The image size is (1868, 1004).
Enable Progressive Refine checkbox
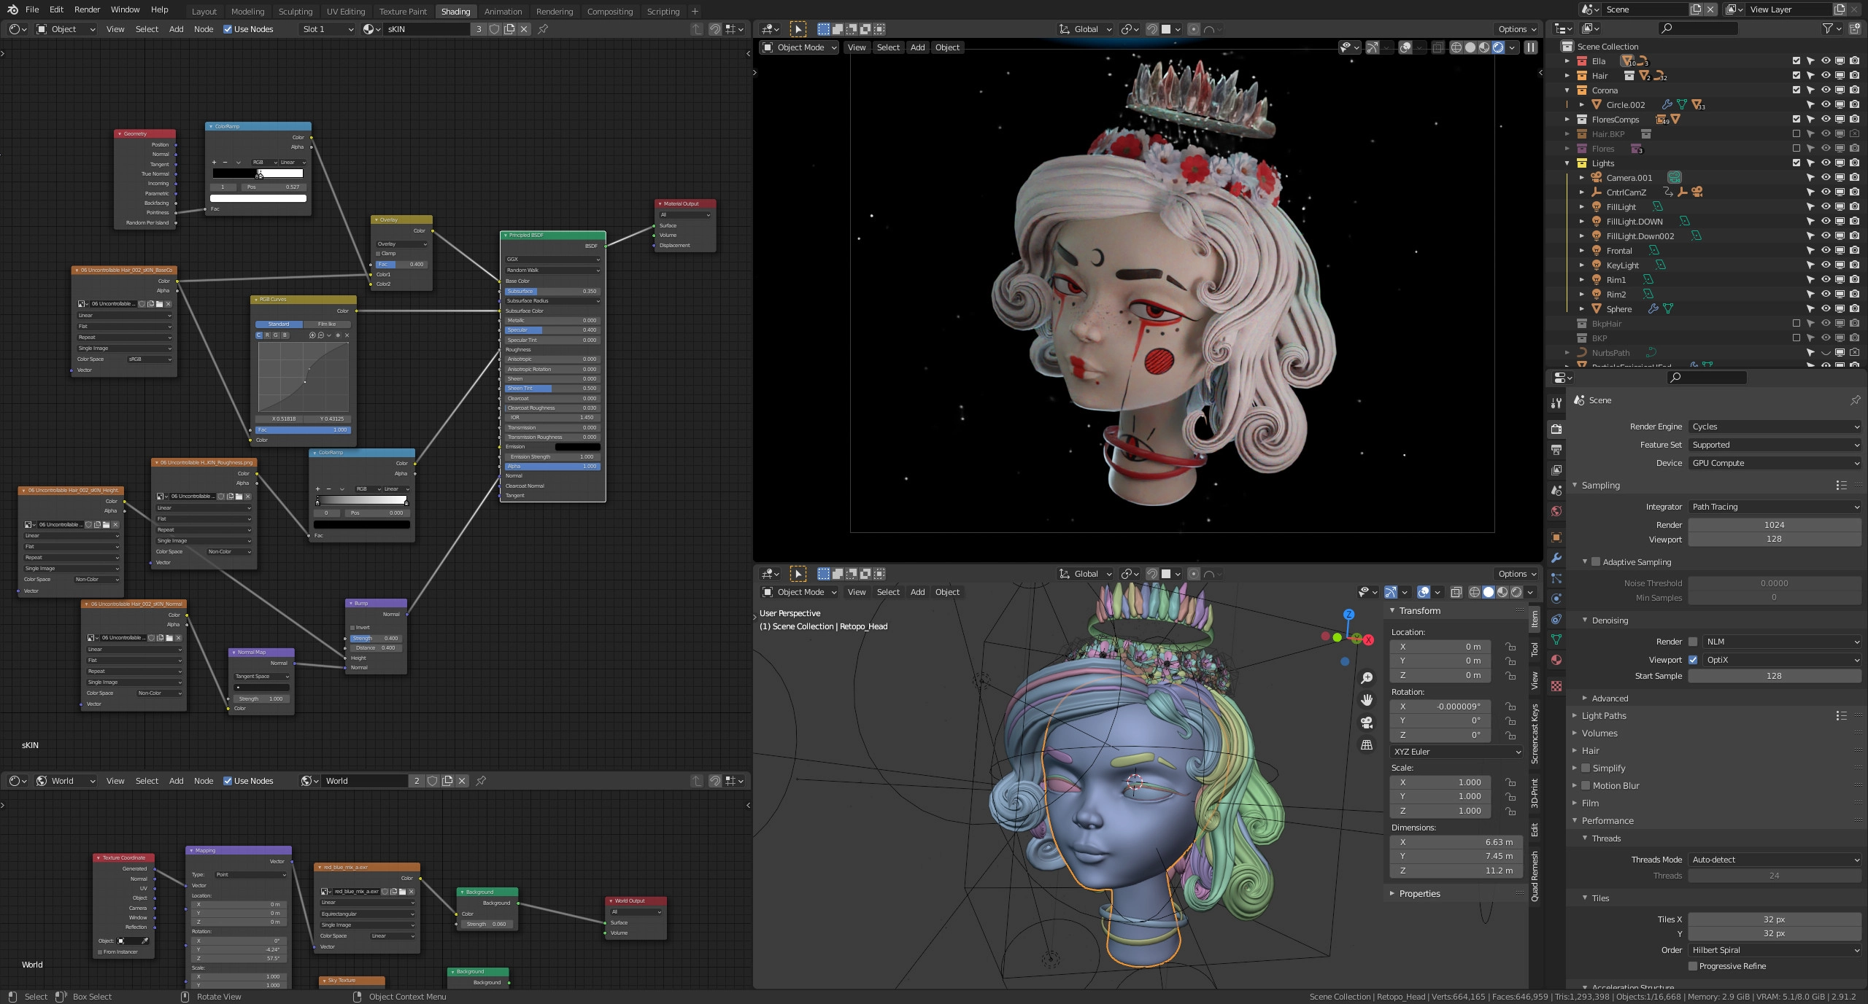(x=1693, y=966)
